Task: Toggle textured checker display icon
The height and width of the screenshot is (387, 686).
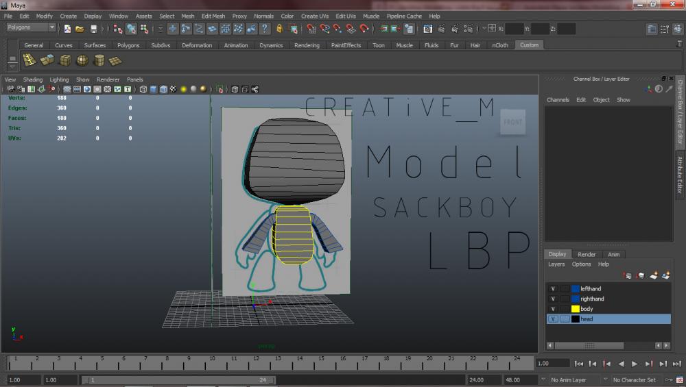Action: (x=174, y=89)
